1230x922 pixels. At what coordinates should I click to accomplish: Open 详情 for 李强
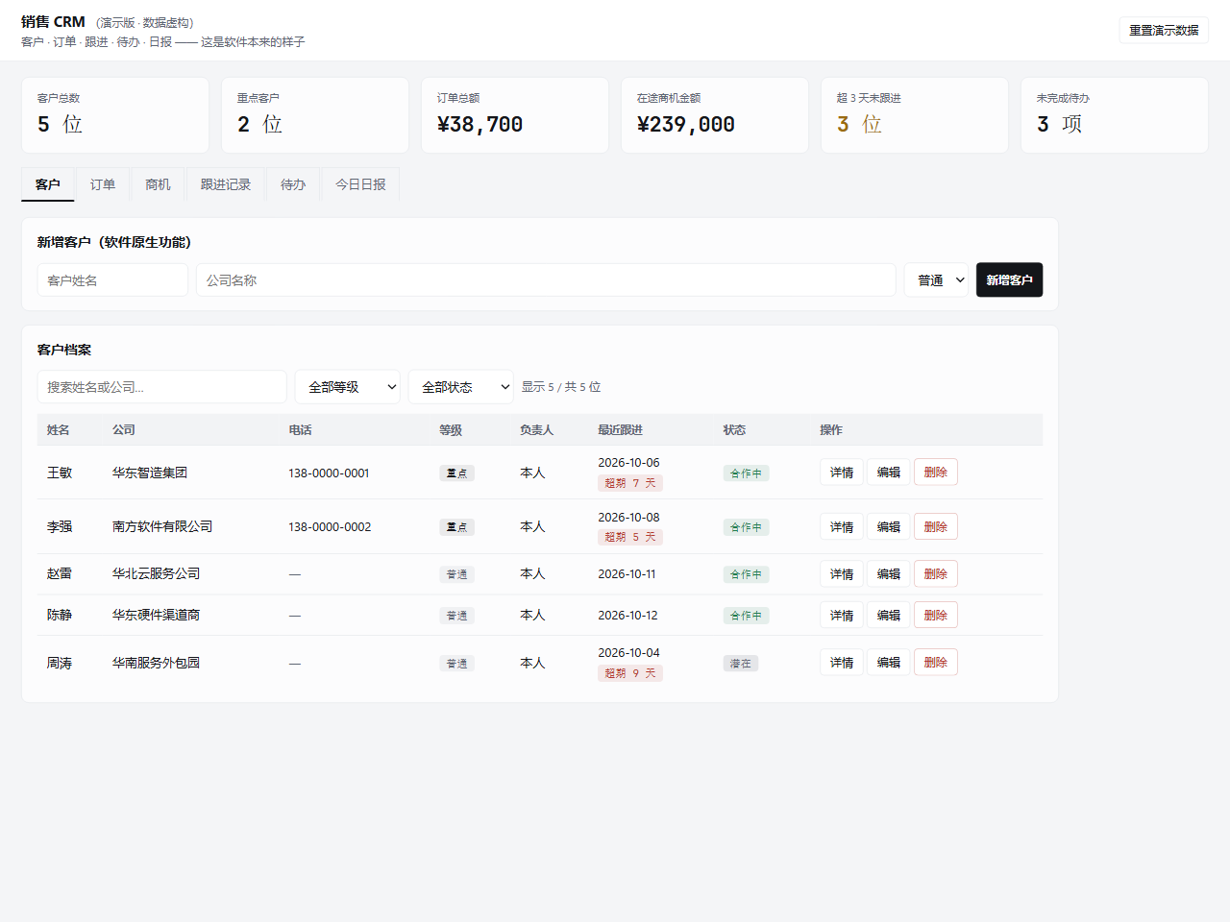coord(842,527)
